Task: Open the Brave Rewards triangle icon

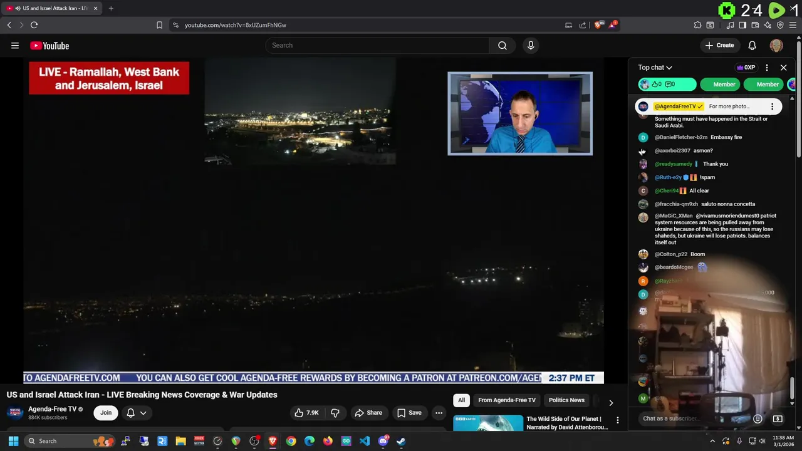Action: 613,25
